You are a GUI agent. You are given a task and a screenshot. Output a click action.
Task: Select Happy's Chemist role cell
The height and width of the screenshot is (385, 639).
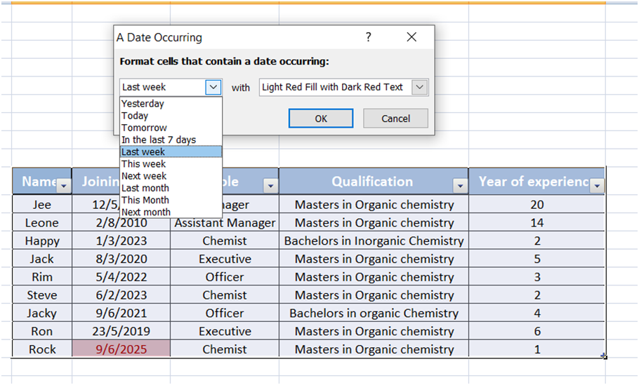(x=225, y=241)
